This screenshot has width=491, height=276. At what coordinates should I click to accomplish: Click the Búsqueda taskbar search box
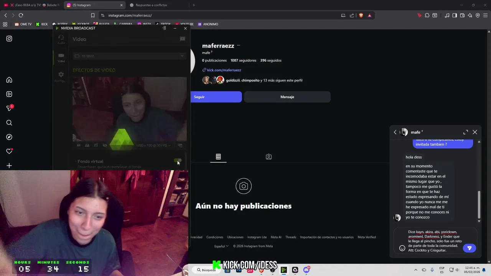point(206,270)
